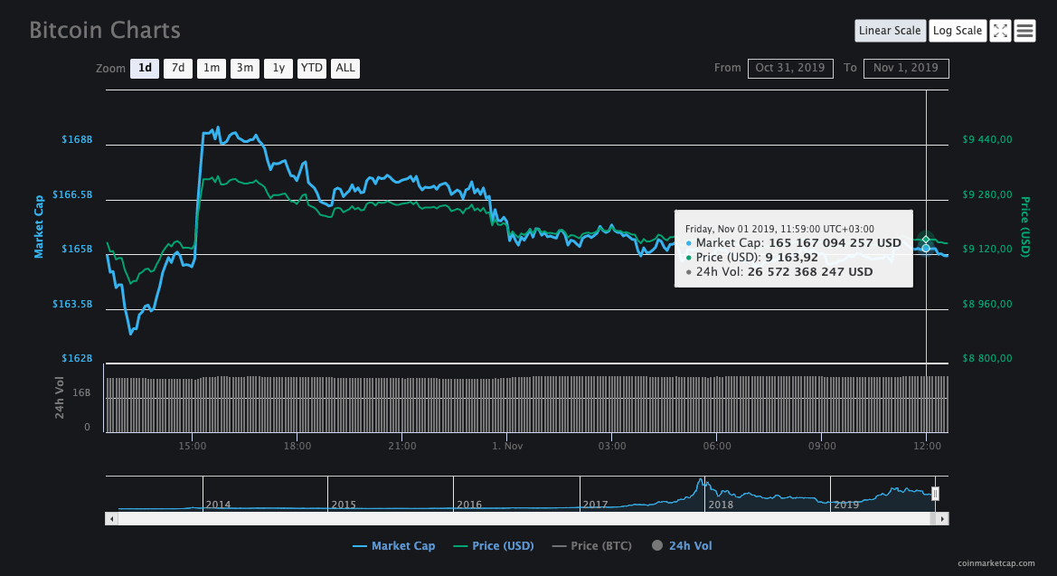
Task: Click the $8 960,00 price axis label
Action: click(986, 304)
